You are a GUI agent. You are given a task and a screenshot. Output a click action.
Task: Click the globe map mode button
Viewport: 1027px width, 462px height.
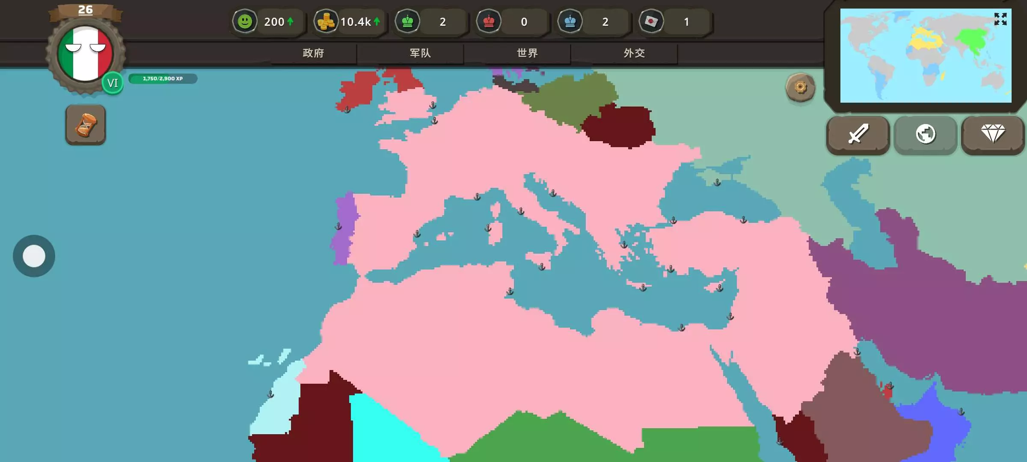925,134
